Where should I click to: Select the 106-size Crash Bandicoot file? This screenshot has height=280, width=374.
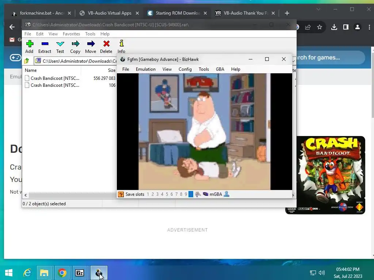pos(70,85)
